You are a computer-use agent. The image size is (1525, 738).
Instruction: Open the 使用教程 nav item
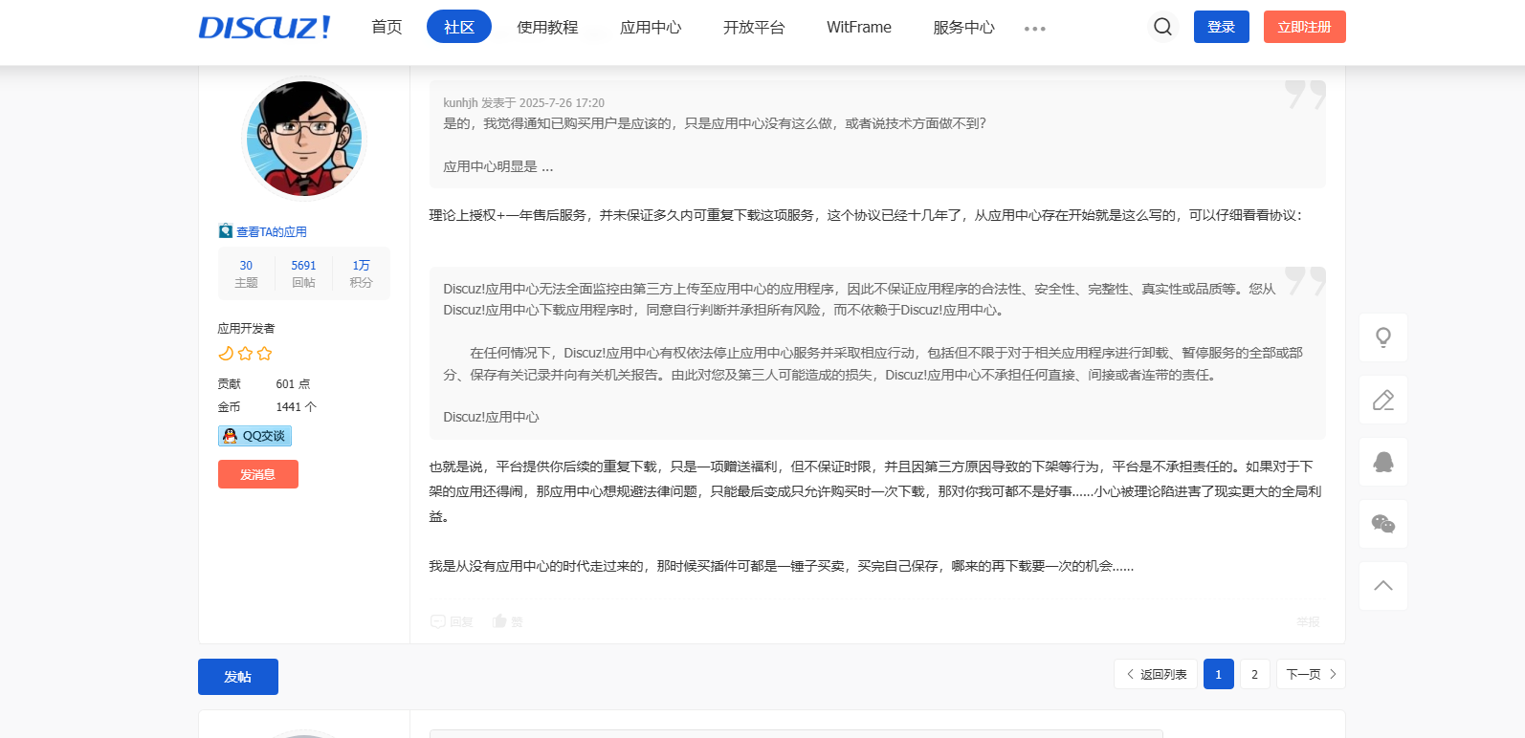coord(547,27)
